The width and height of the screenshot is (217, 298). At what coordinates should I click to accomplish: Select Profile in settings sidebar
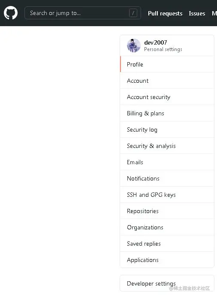pos(167,64)
